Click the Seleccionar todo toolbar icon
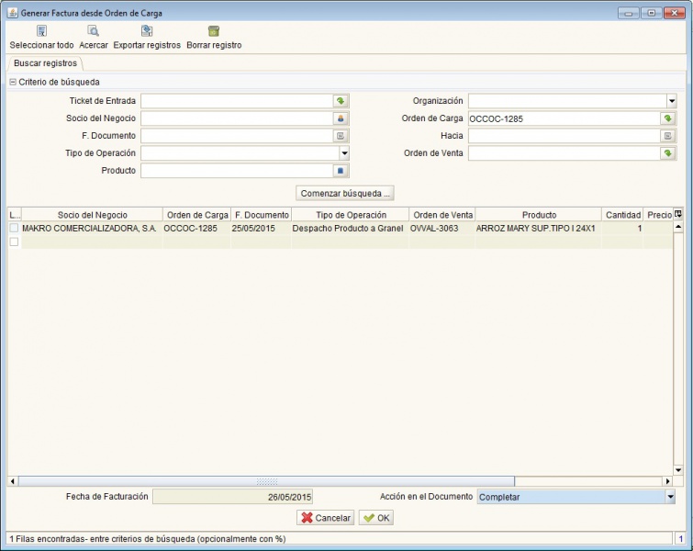693x551 pixels. click(41, 30)
